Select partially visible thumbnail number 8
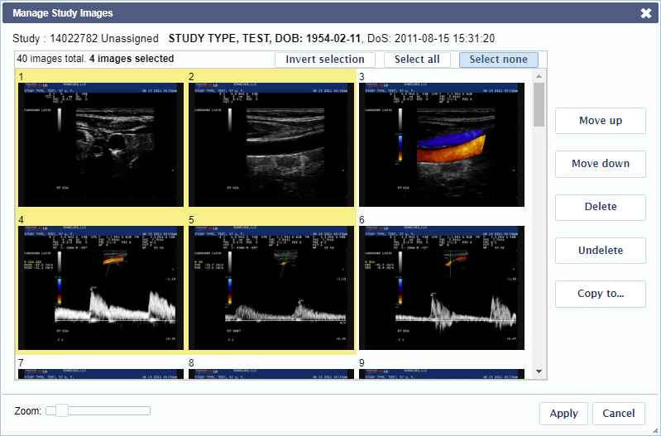The image size is (661, 436). tap(271, 374)
